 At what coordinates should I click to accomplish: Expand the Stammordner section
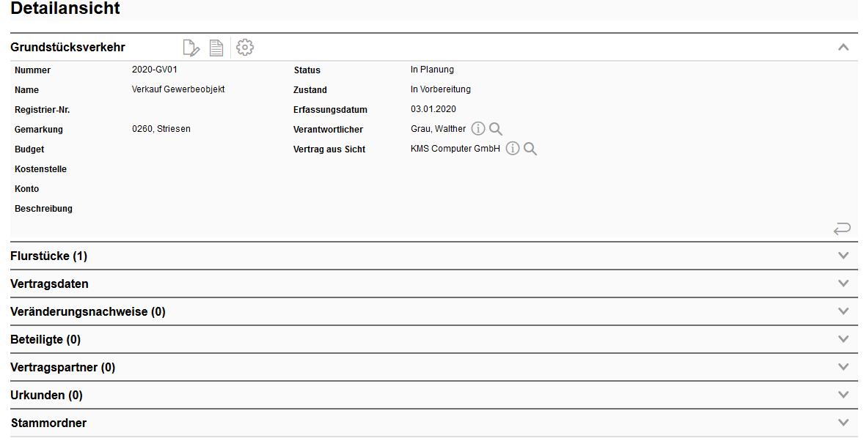click(x=843, y=423)
